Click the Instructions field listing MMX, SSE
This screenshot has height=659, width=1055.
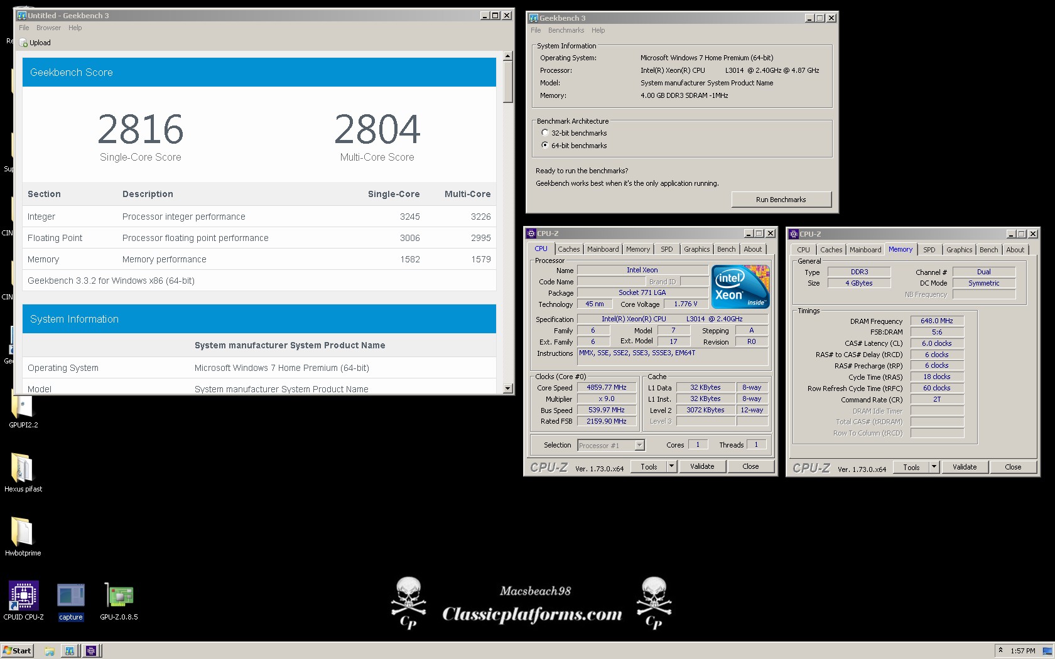673,356
